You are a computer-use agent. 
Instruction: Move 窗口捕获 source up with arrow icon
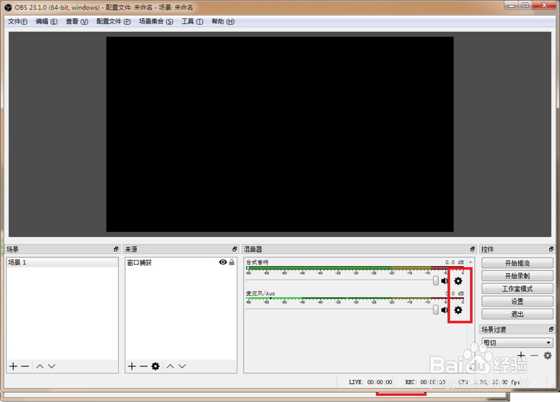pyautogui.click(x=170, y=366)
